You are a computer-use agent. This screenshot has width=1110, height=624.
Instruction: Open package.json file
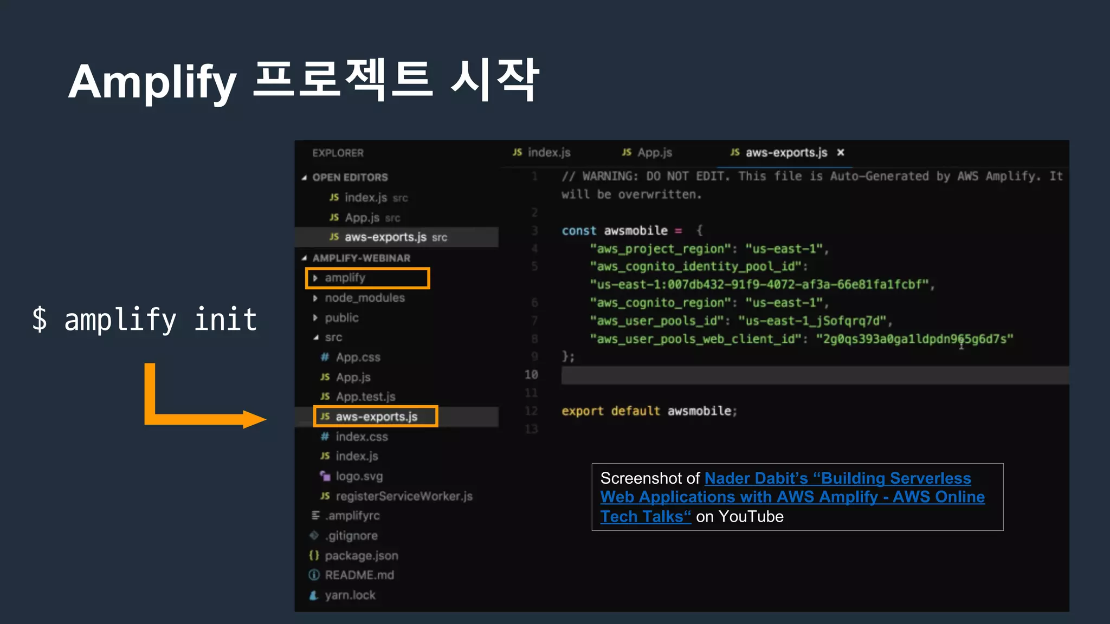click(x=353, y=556)
